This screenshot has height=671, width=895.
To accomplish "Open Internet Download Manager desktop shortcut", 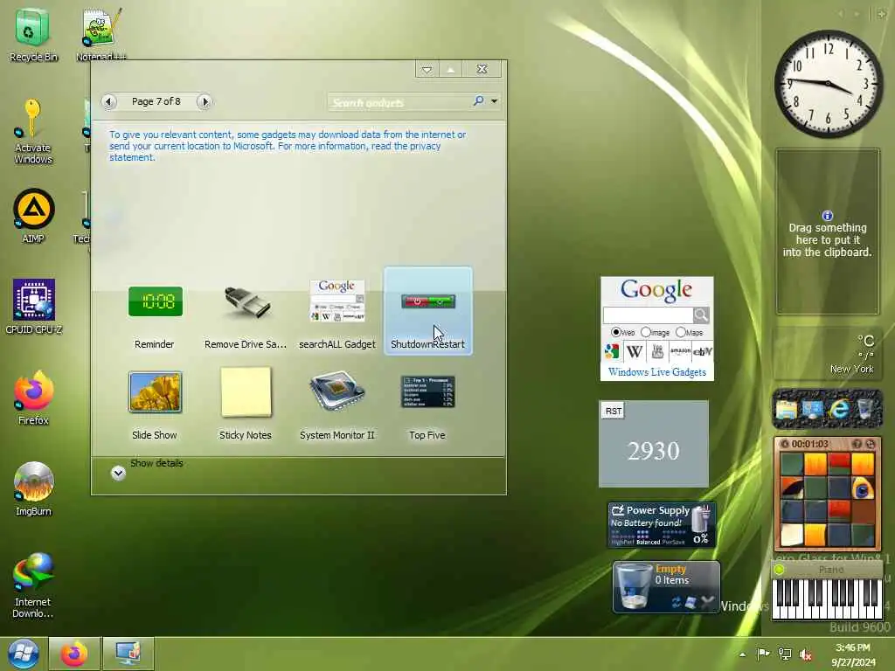I will pyautogui.click(x=33, y=585).
